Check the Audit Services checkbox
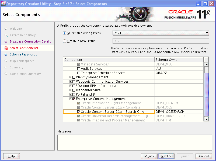Screen dimensions: 216x161 click(x=79, y=69)
